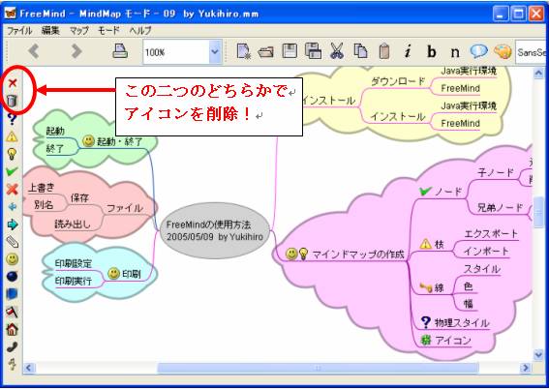Open the SansSerif font dropdown
549x390 pixels.
point(532,52)
